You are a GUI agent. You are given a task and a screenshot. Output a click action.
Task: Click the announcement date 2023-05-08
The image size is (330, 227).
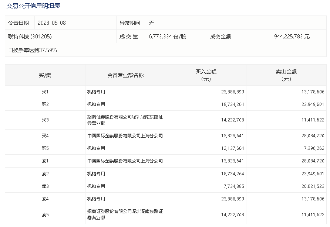[52, 23]
